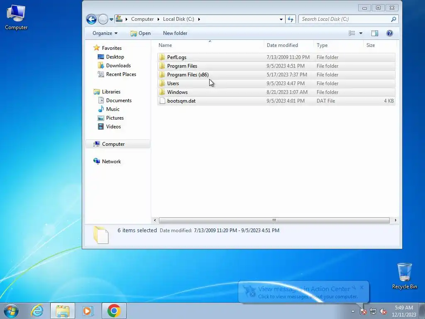
Task: Click the DAT File type cell
Action: pos(326,101)
